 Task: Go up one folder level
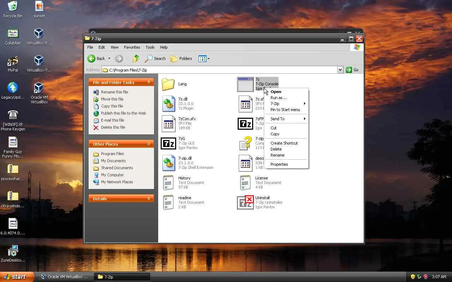[136, 59]
